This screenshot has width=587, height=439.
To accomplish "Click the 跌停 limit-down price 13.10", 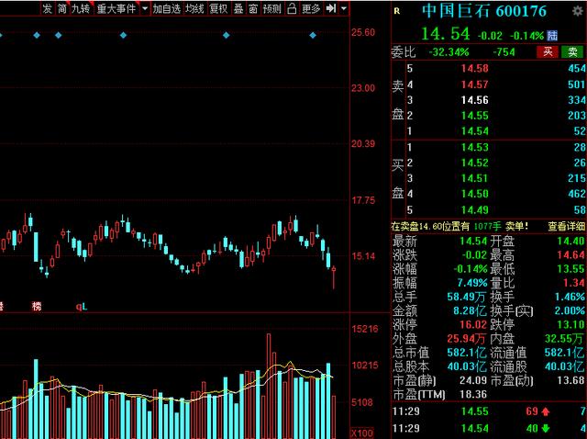I will (570, 324).
